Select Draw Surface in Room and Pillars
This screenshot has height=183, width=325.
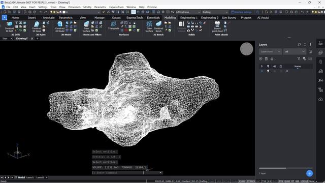pos(86,27)
